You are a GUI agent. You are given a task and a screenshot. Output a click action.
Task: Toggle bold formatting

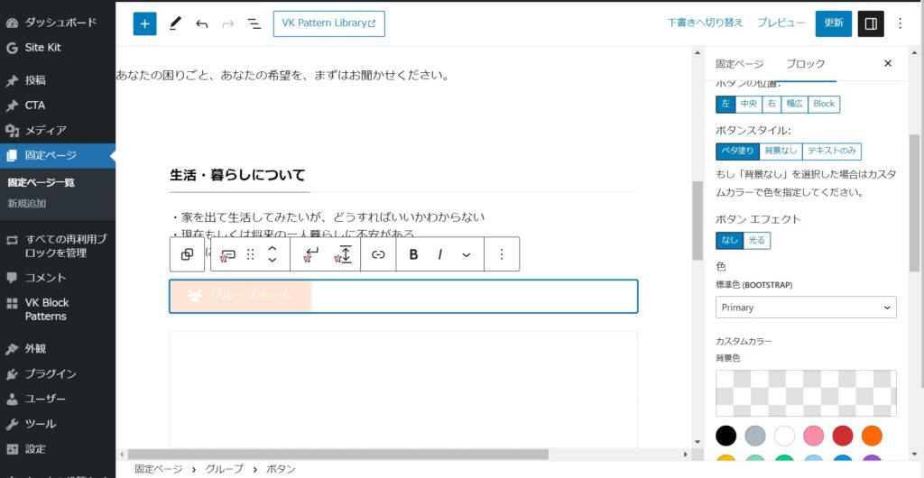pos(413,254)
